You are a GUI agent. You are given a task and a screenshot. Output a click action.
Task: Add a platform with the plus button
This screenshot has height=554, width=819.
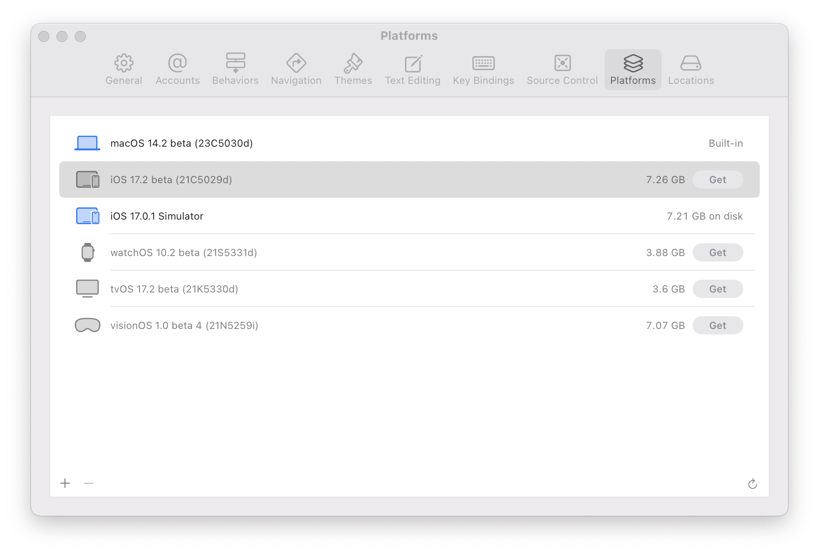[x=65, y=483]
